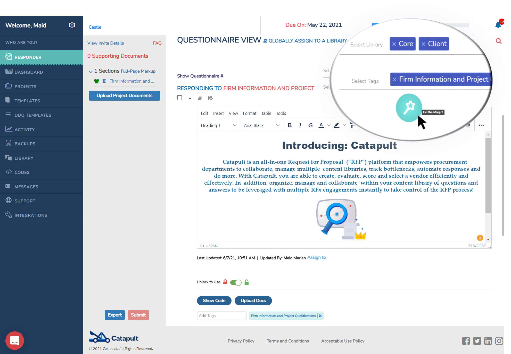This screenshot has height=354, width=511.
Task: Open the chat support bubble icon
Action: click(x=15, y=340)
